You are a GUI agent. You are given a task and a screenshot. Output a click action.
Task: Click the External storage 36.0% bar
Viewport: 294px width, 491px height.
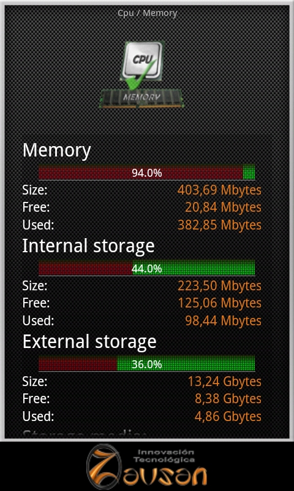click(146, 364)
